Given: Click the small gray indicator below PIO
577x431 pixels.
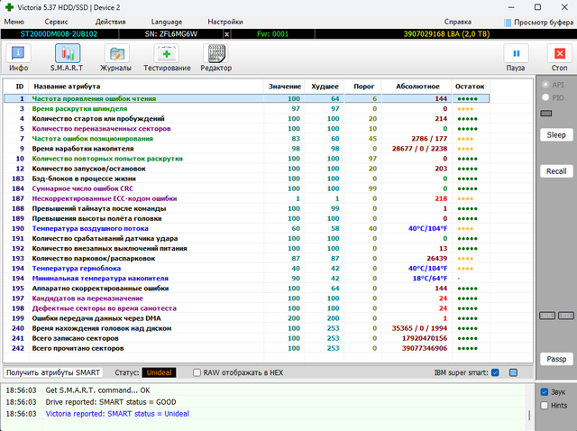Looking at the screenshot, I should pyautogui.click(x=546, y=114).
